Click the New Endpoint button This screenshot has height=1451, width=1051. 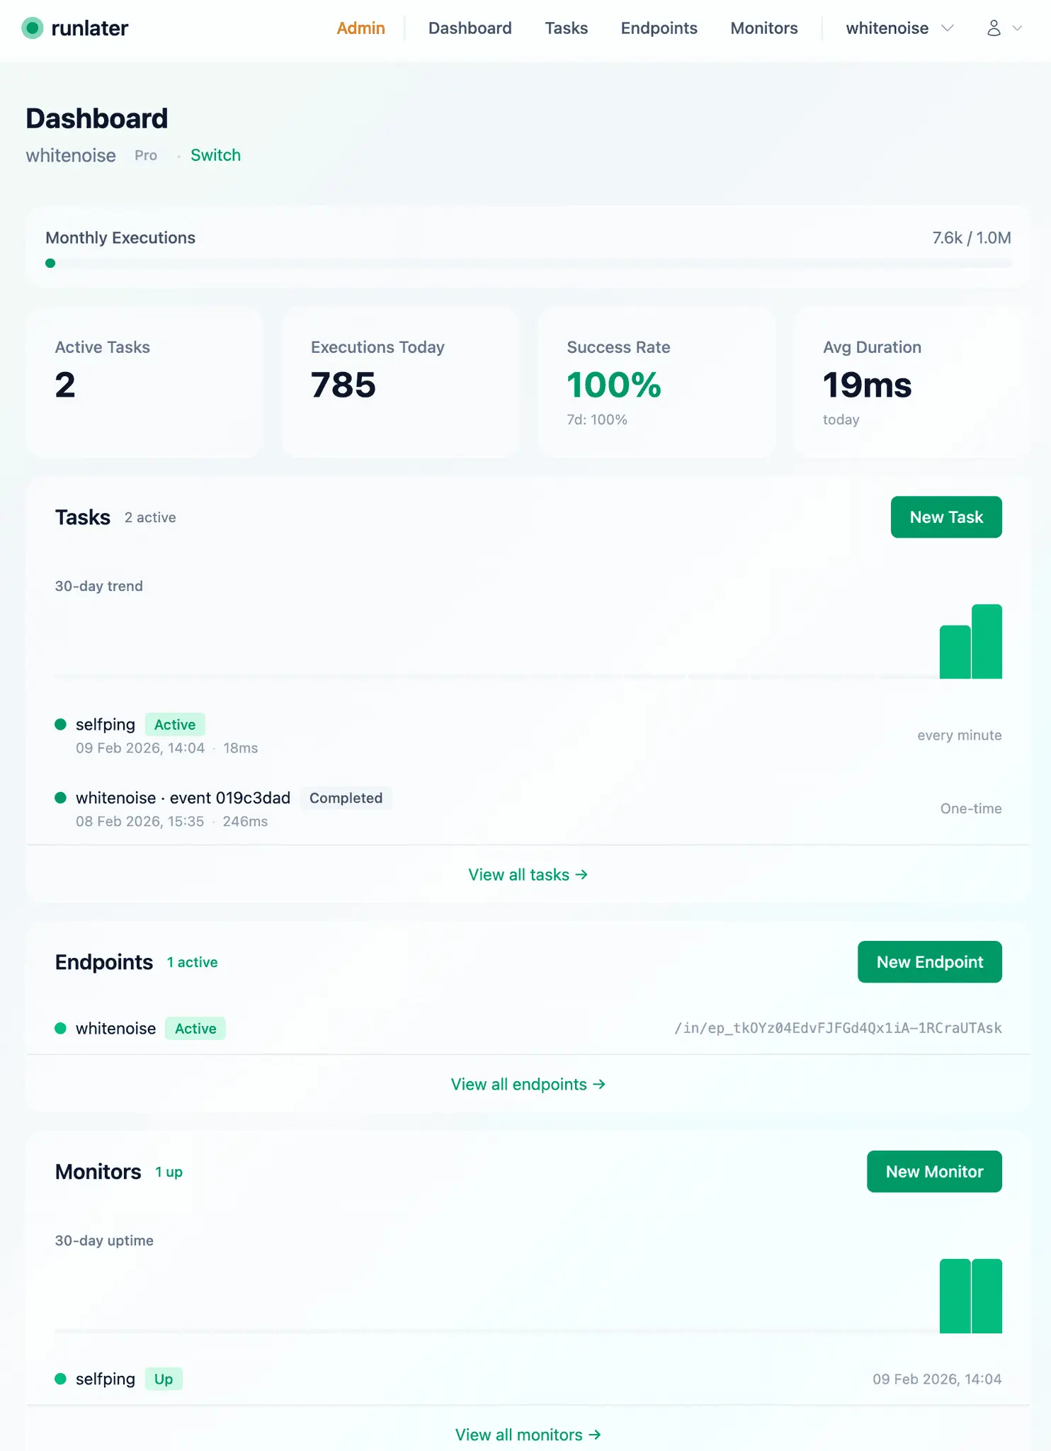(929, 962)
